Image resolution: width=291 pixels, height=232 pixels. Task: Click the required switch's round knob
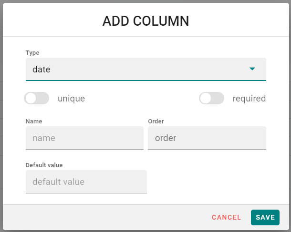[206, 99]
